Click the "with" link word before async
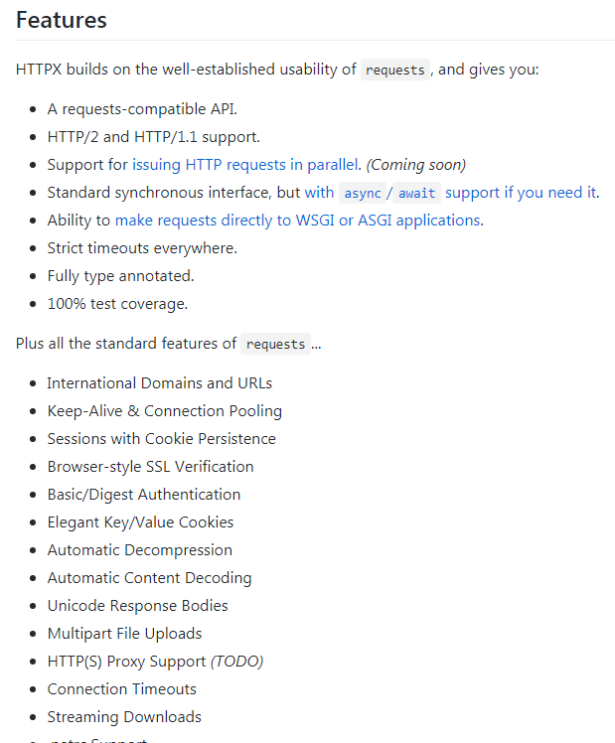This screenshot has height=743, width=615. point(319,193)
